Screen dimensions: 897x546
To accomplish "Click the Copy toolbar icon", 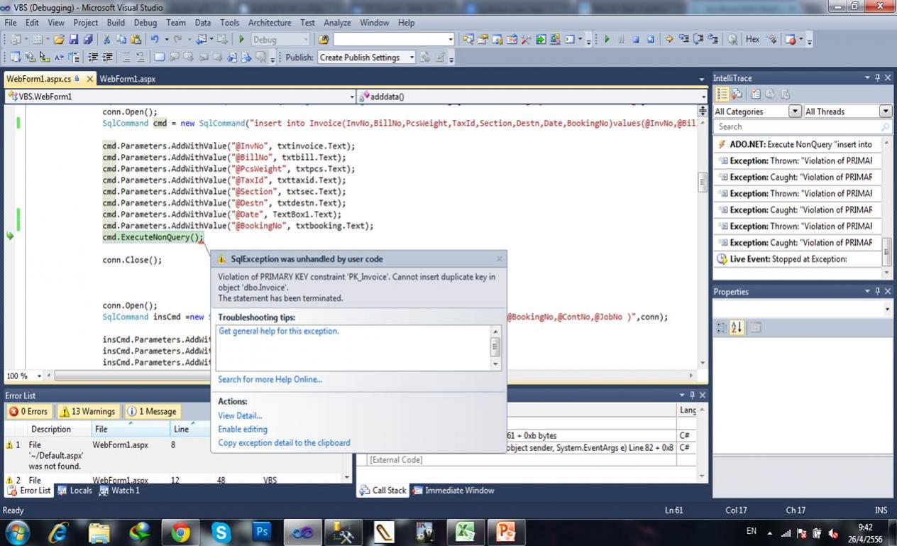I will click(121, 40).
